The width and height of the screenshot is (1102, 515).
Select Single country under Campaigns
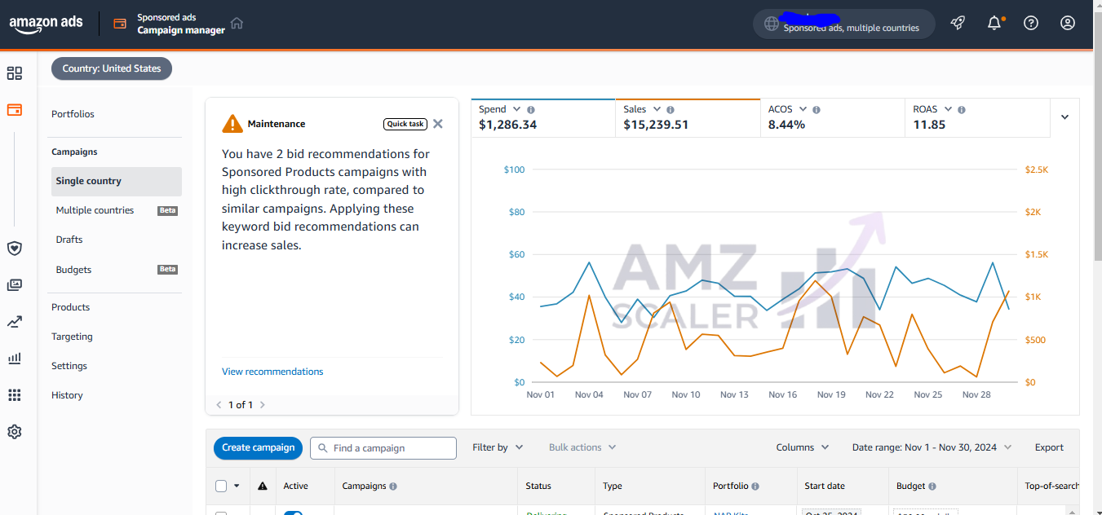tap(117, 181)
